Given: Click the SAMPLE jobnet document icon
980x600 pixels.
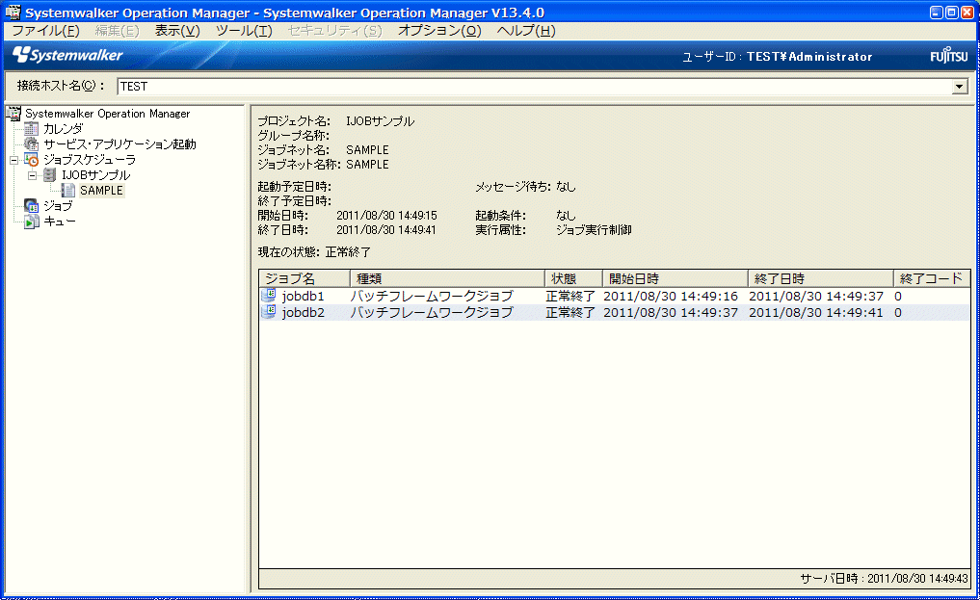Looking at the screenshot, I should pos(68,191).
